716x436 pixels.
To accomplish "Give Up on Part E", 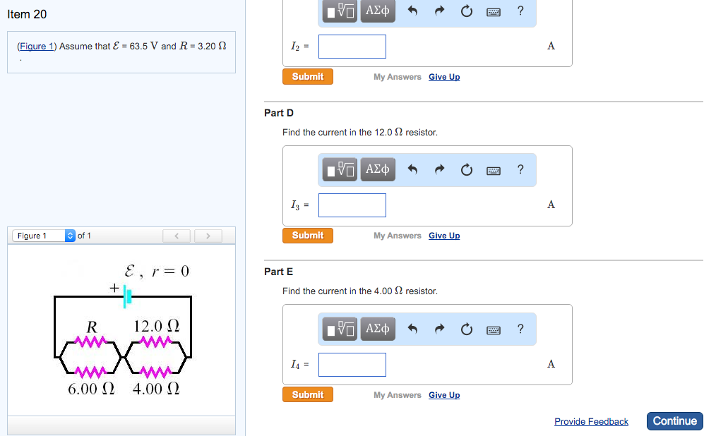I will pos(443,395).
